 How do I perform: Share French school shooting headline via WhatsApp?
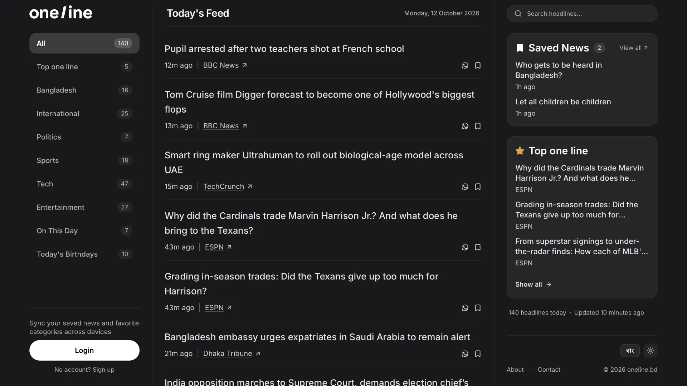[465, 65]
